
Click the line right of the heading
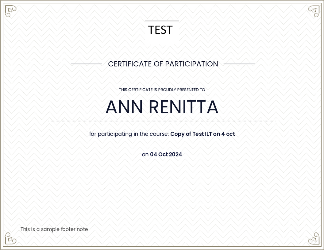click(x=239, y=64)
